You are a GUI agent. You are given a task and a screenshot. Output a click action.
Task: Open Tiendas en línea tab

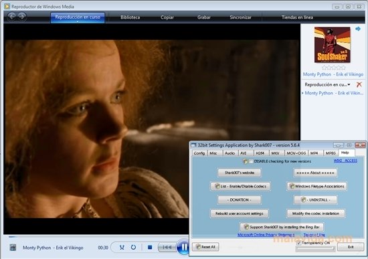tap(297, 17)
